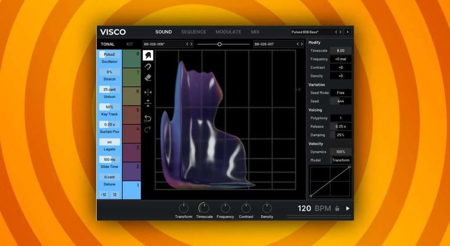The image size is (450, 246).
Task: Open the menu dot button beside preset name
Action: pos(347,32)
